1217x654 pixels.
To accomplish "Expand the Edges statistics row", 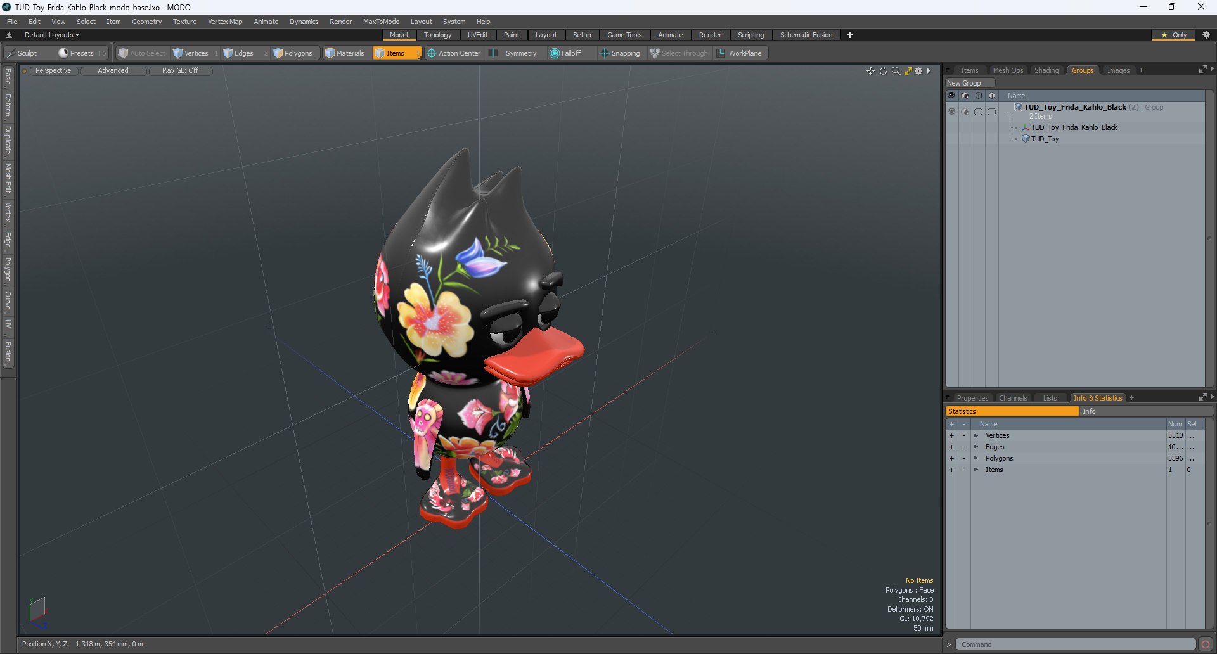I will tap(976, 447).
